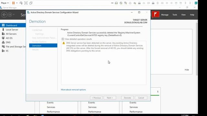207x116 pixels.
Task: Click the Server Manager back arrow
Action: 4,15
